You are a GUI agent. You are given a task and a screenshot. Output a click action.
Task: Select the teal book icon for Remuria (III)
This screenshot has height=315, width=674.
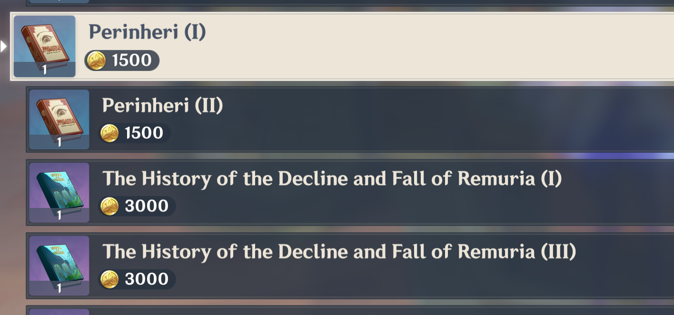click(x=59, y=265)
